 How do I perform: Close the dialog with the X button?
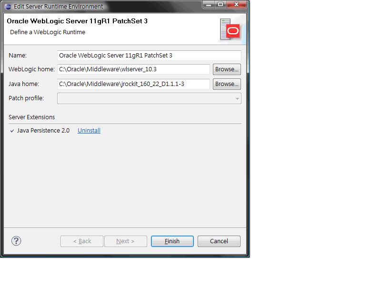coord(236,4)
